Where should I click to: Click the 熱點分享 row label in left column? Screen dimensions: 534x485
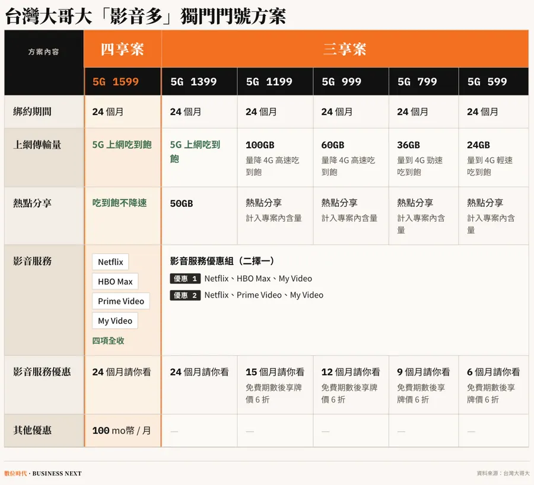[x=33, y=203]
